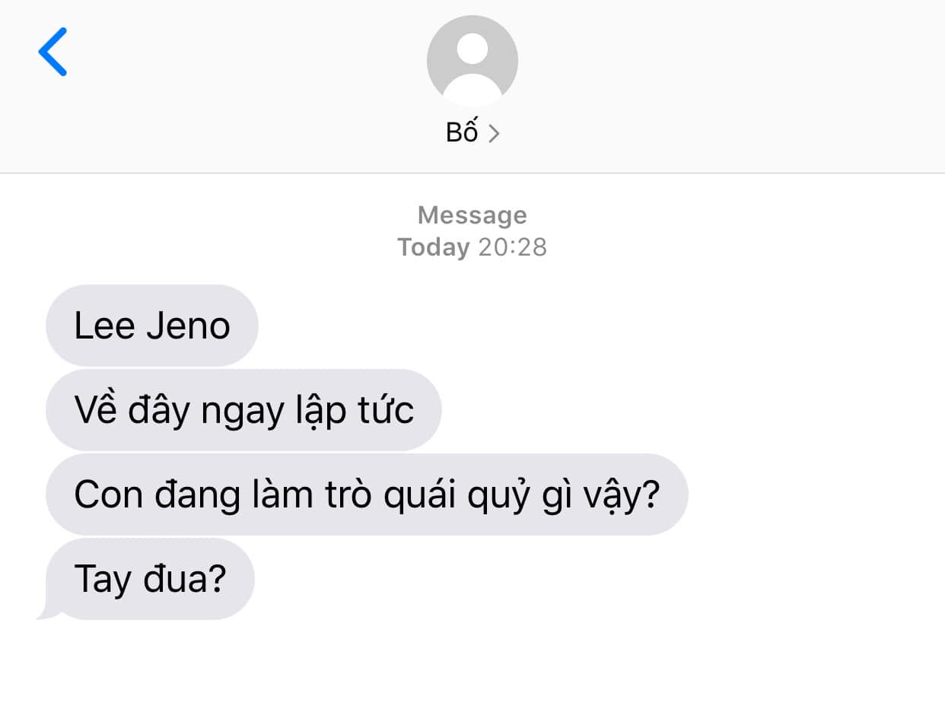Viewport: 945px width, 725px height.
Task: Click the word "Con" in the third bubble
Action: point(109,494)
